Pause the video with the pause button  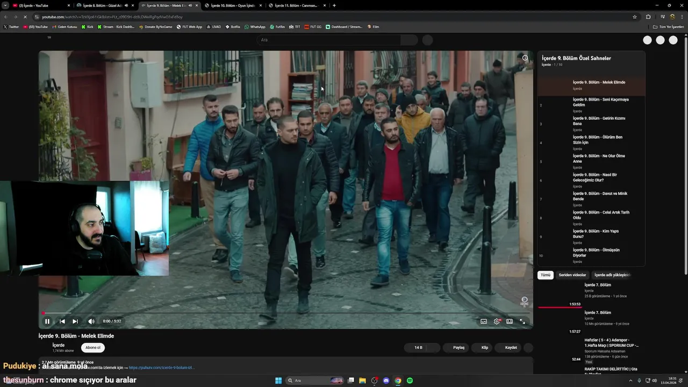click(x=47, y=321)
